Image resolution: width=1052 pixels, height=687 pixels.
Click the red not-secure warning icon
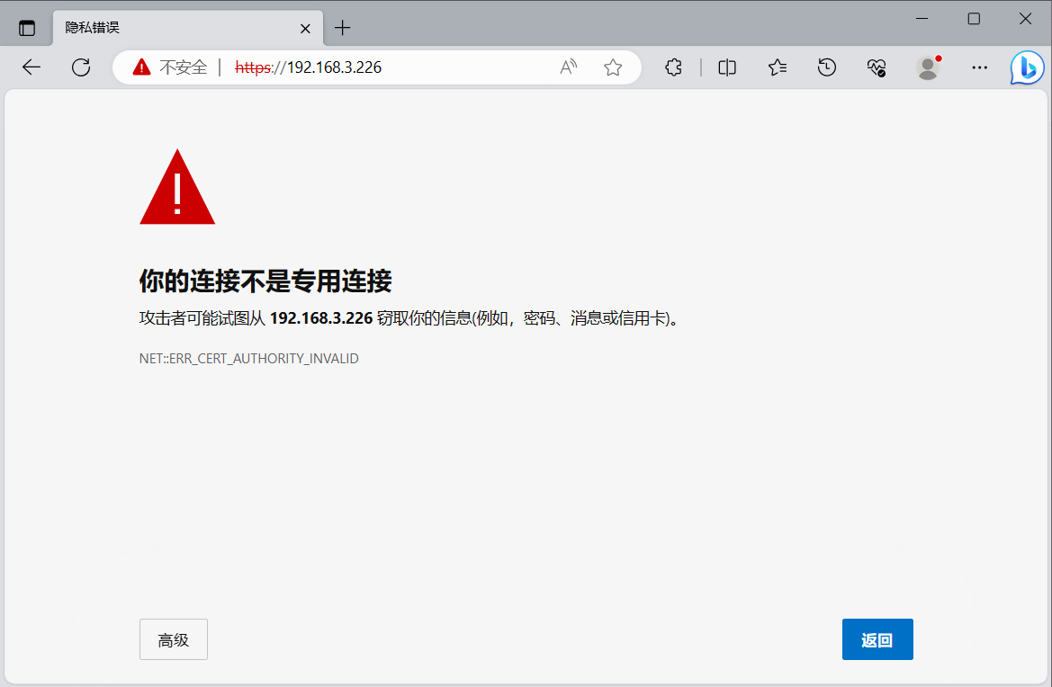tap(141, 67)
